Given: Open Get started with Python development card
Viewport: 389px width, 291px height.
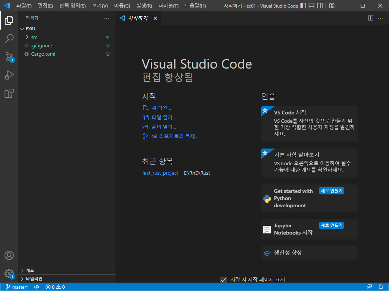Looking at the screenshot, I should 309,198.
